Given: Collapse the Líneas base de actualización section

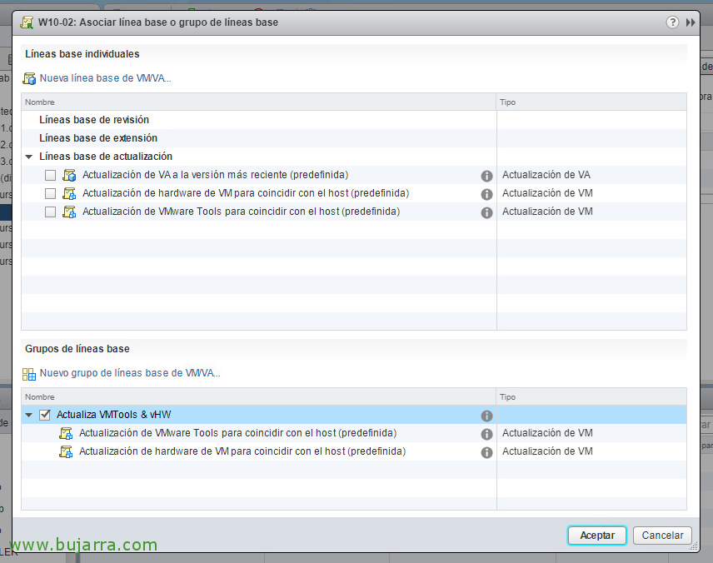Looking at the screenshot, I should (x=29, y=157).
